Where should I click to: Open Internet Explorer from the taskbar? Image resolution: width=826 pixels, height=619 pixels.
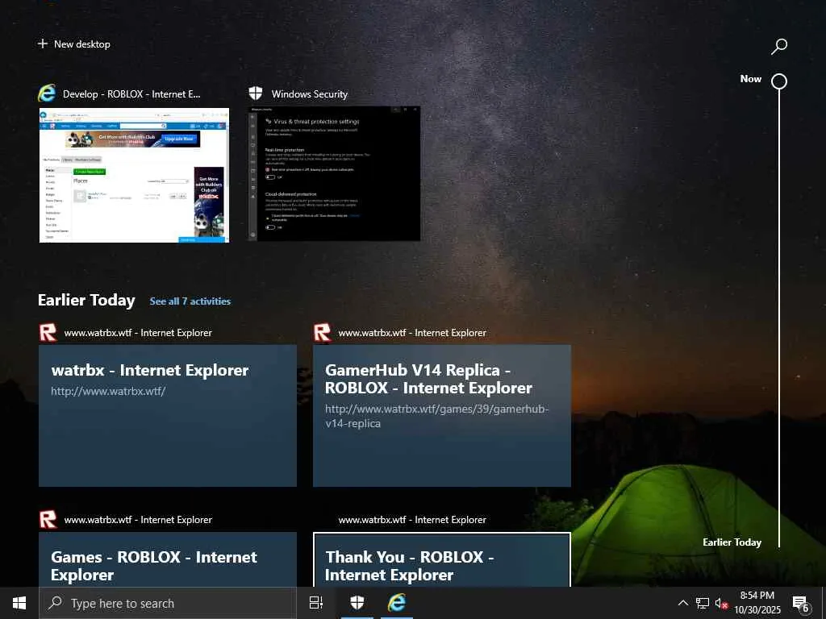(397, 603)
